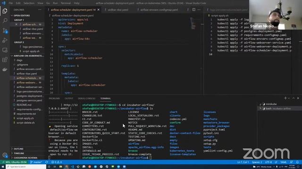This screenshot has width=302, height=169.
Task: Open script-delete.sh in the file explorer
Action: point(25,123)
